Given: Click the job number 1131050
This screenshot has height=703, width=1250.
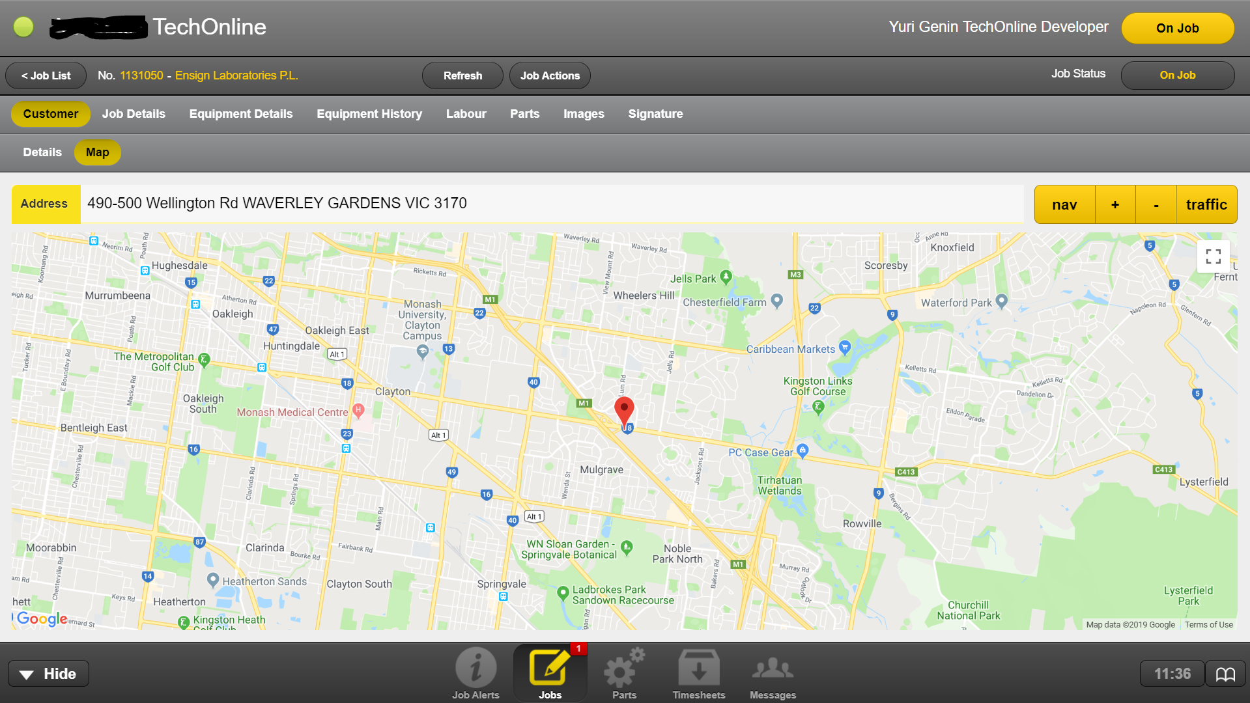Looking at the screenshot, I should click(x=141, y=76).
